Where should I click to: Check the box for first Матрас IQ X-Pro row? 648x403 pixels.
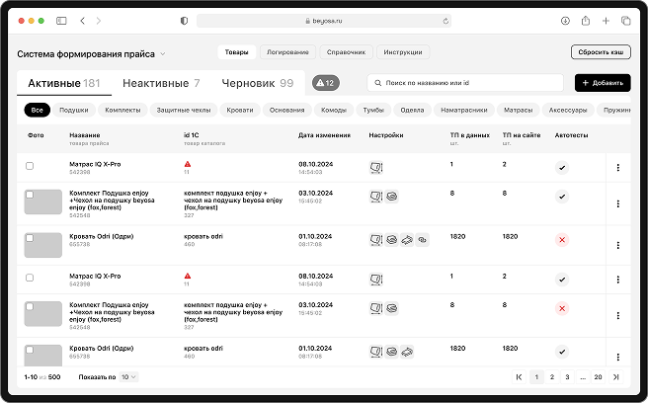point(30,166)
